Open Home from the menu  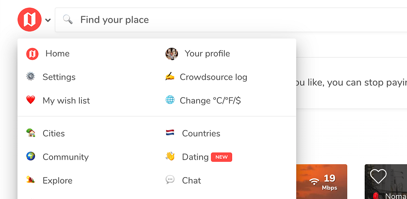pyautogui.click(x=57, y=53)
